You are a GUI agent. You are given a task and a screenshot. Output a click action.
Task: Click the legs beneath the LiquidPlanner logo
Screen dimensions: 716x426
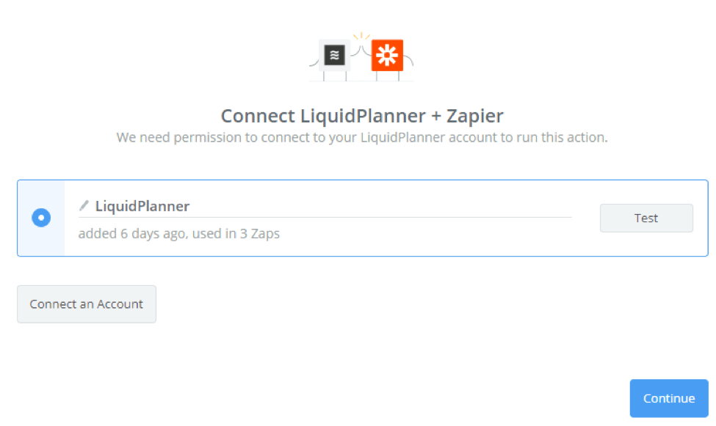tap(335, 76)
